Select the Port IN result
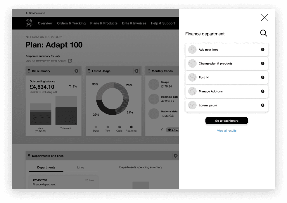This screenshot has width=287, height=203. (x=227, y=77)
